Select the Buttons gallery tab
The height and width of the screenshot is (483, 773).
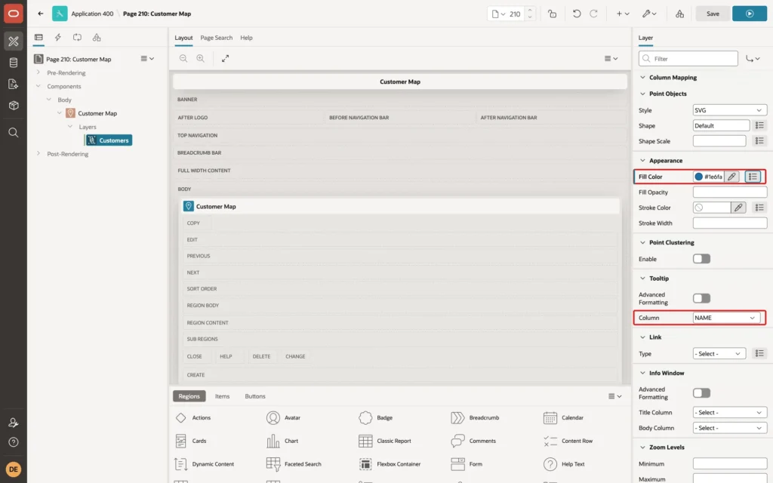pyautogui.click(x=255, y=395)
